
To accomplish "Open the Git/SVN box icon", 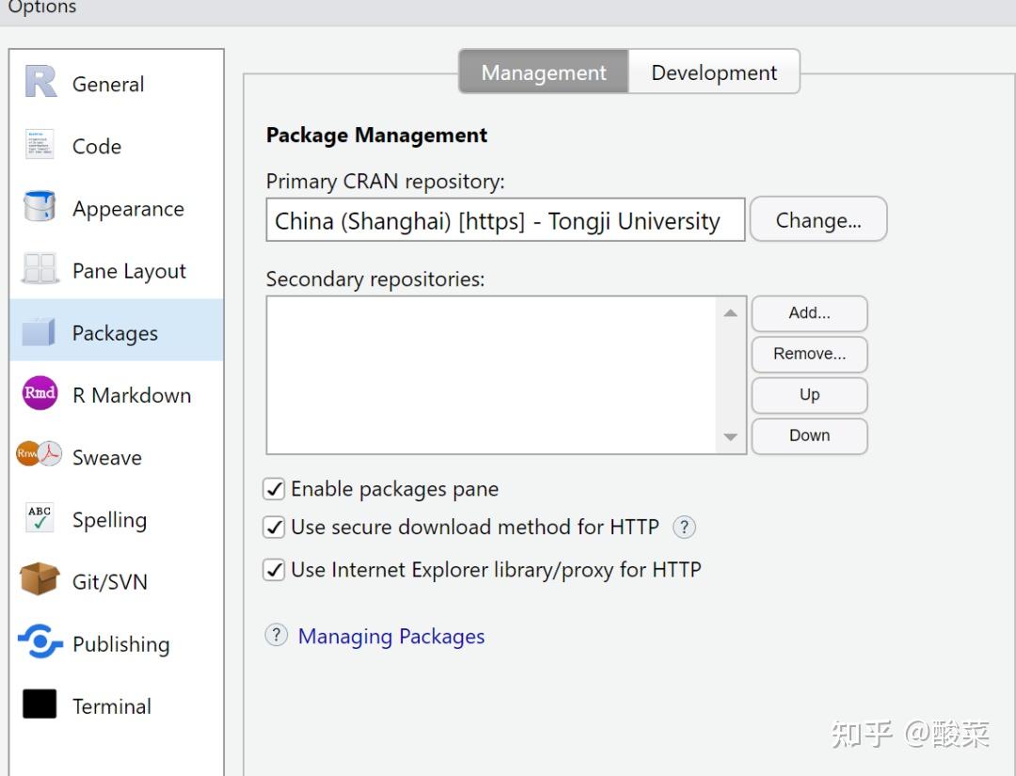I will (40, 580).
